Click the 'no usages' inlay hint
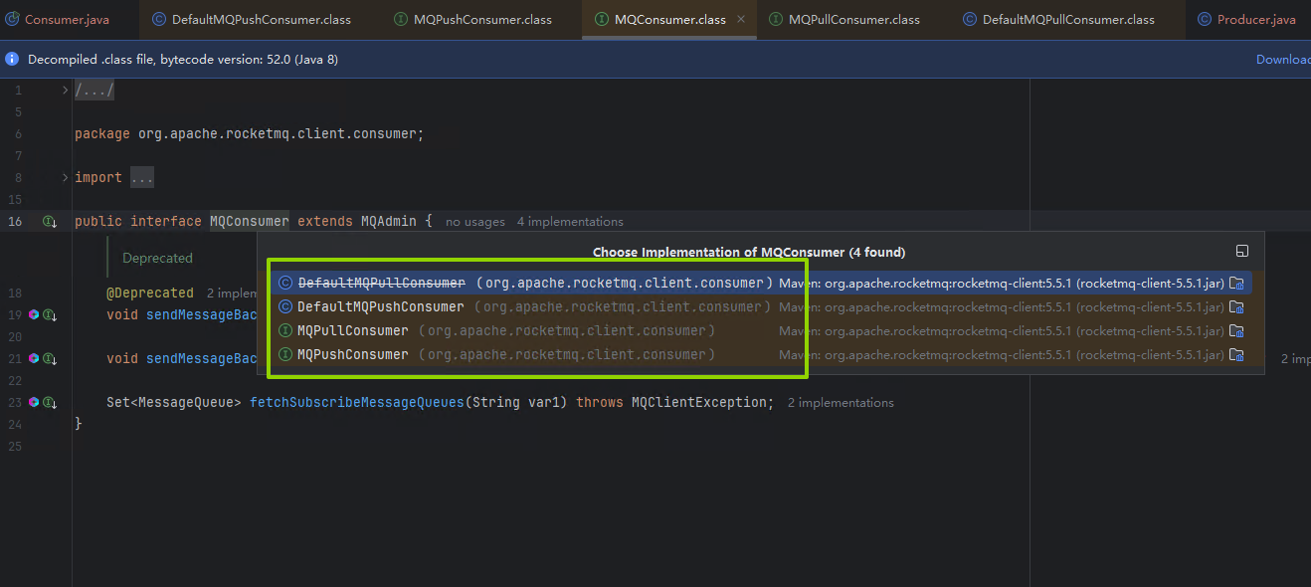 click(475, 222)
